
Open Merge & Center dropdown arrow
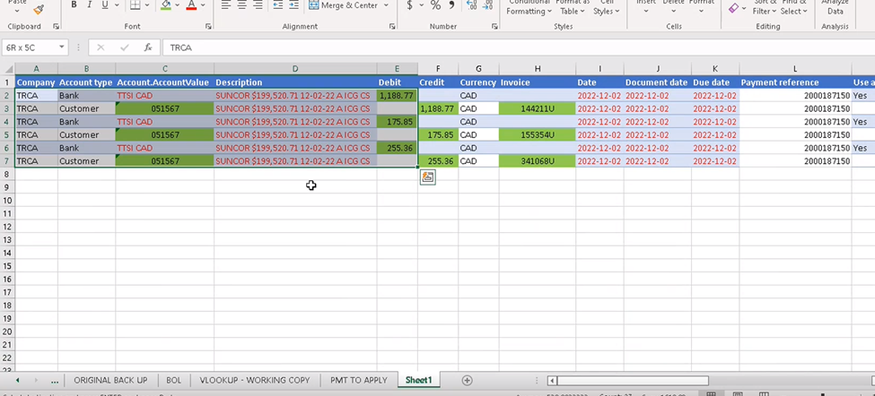386,5
